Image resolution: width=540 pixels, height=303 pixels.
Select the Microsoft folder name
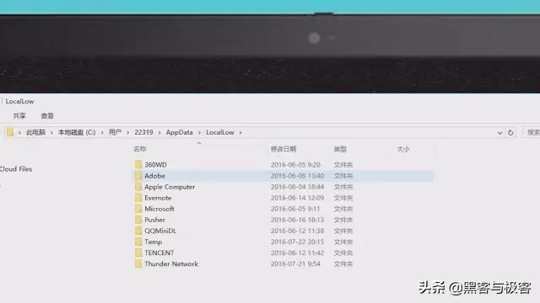click(159, 209)
